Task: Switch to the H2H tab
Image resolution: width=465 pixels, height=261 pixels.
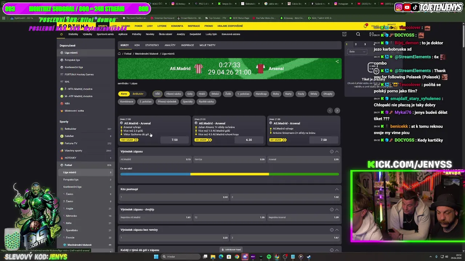Action: tap(137, 45)
